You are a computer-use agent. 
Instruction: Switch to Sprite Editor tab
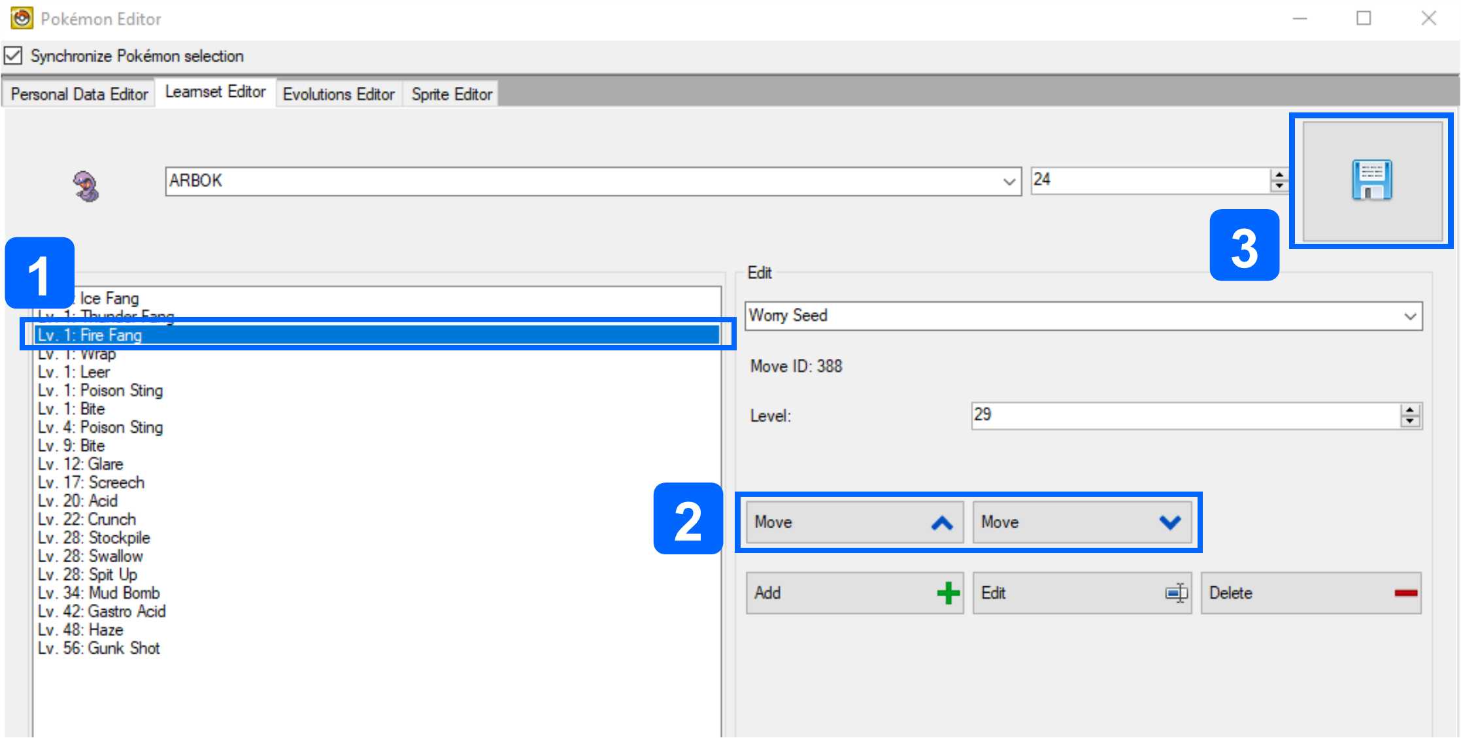pyautogui.click(x=451, y=94)
